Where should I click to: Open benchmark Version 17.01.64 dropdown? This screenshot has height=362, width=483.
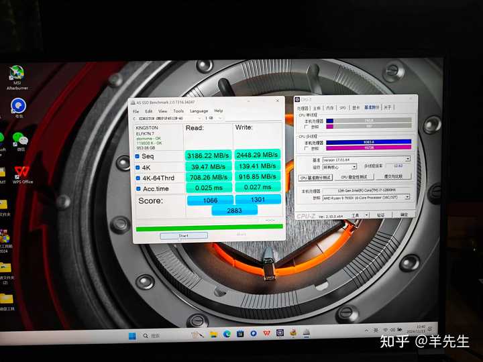366,160
